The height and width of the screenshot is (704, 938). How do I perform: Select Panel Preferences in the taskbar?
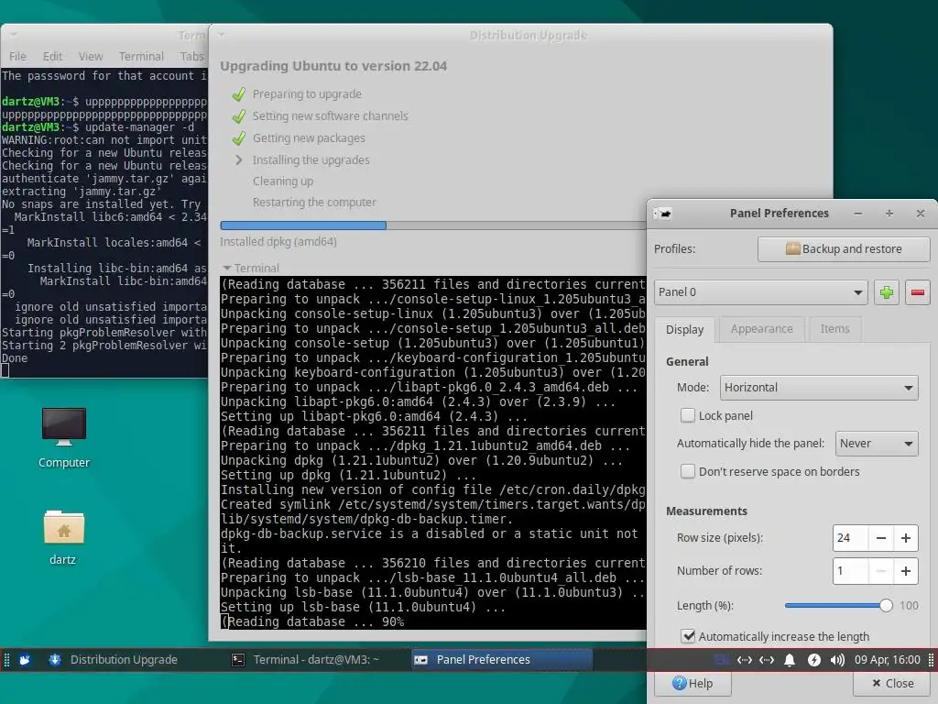coord(502,660)
